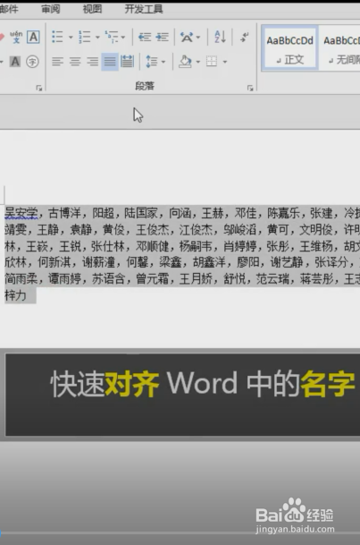
Task: Click the name 陈嘉乐 in the document
Action: point(284,213)
